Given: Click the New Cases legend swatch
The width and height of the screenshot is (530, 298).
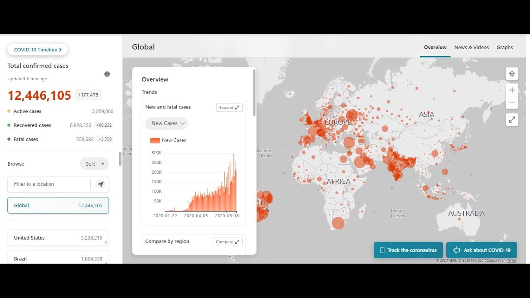Looking at the screenshot, I should click(x=155, y=140).
